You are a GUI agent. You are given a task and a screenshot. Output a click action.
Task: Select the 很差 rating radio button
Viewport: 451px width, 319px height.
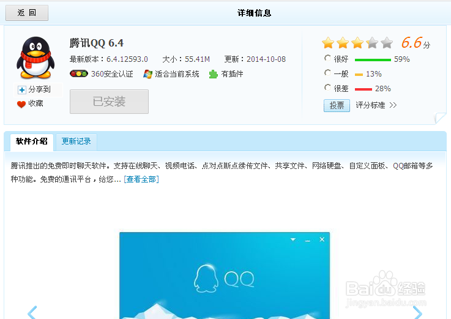327,87
